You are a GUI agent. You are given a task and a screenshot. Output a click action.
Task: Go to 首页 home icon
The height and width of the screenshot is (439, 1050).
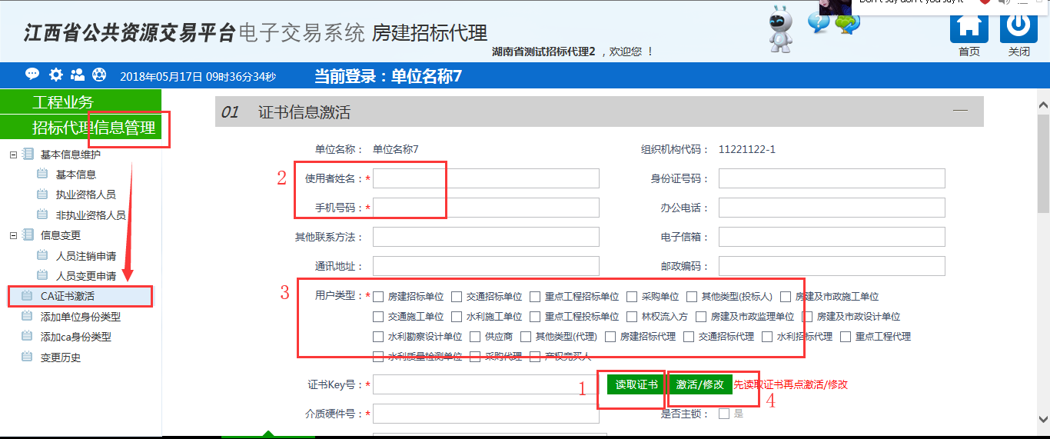click(969, 27)
